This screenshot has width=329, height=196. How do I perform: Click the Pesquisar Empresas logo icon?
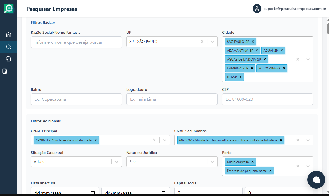point(9,8)
